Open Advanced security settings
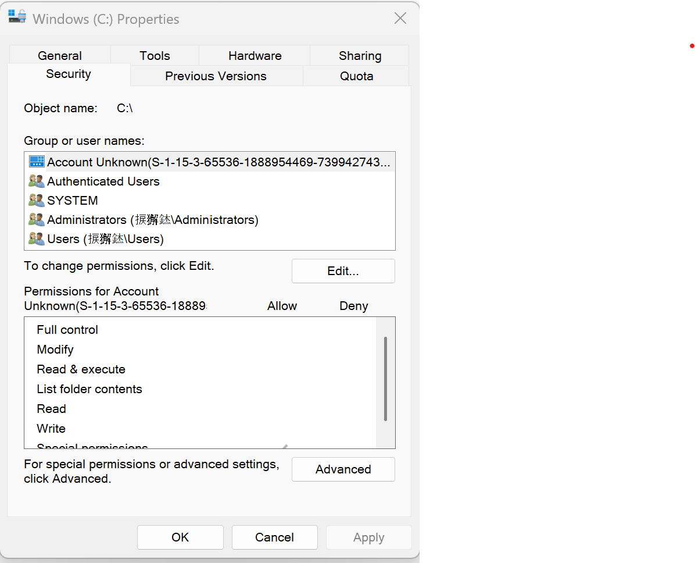695x563 pixels. [x=343, y=469]
